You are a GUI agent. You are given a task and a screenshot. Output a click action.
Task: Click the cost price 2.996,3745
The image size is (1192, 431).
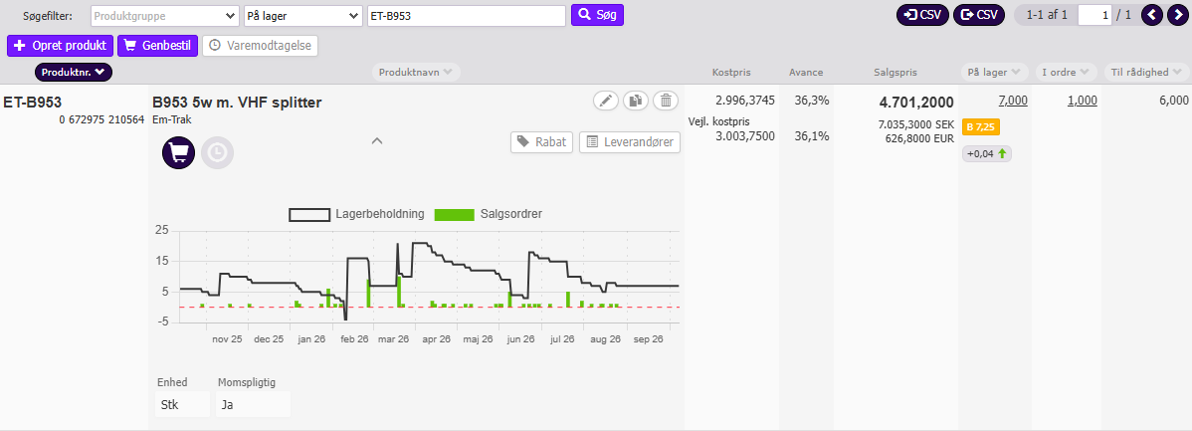[x=745, y=101]
